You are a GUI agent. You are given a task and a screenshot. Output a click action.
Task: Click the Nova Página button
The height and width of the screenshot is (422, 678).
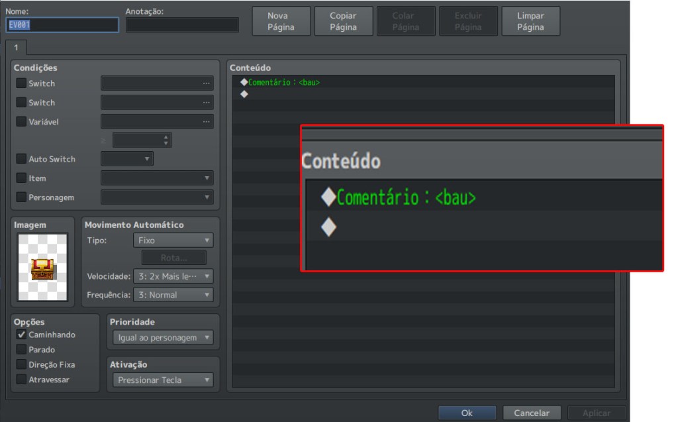(x=281, y=21)
